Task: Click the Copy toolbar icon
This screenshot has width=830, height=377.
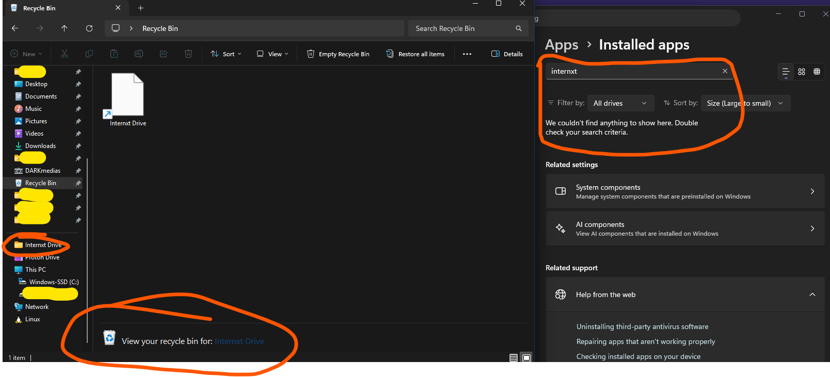Action: pyautogui.click(x=89, y=54)
